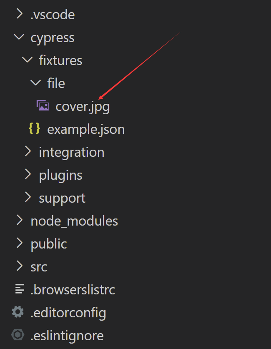Open the cover.jpg file
The height and width of the screenshot is (349, 271).
(83, 107)
